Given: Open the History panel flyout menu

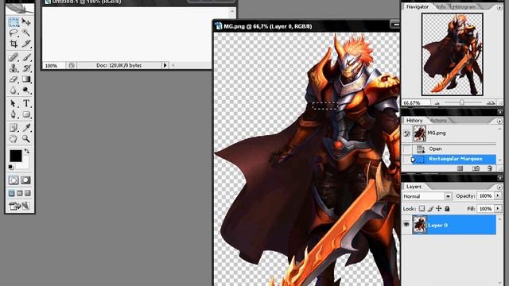Looking at the screenshot, I should pos(499,121).
